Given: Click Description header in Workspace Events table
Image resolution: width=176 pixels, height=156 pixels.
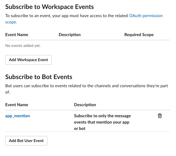Looking at the screenshot, I should tap(70, 35).
